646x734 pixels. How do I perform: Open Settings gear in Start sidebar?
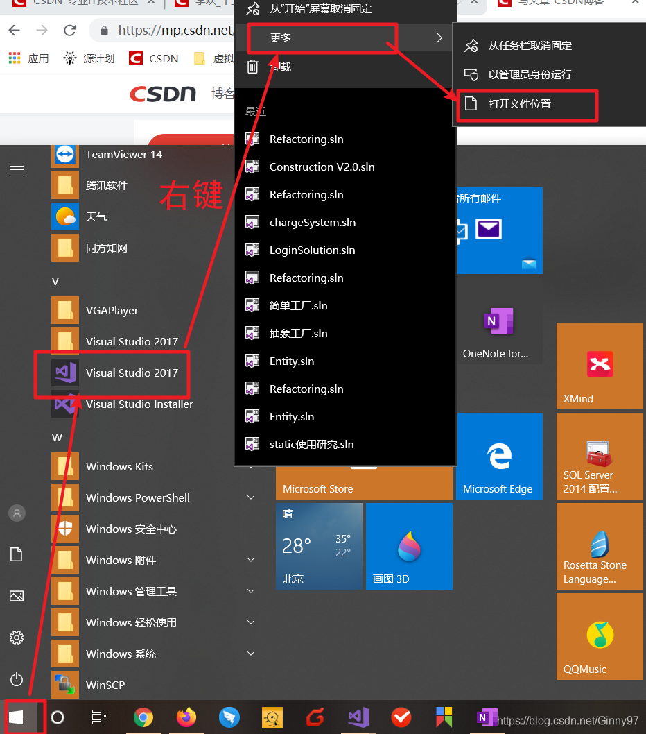(x=17, y=637)
